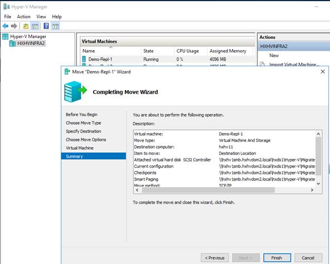Click Attached virtual hard disk SCSI Controller row
The height and width of the screenshot is (264, 330).
pyautogui.click(x=225, y=160)
